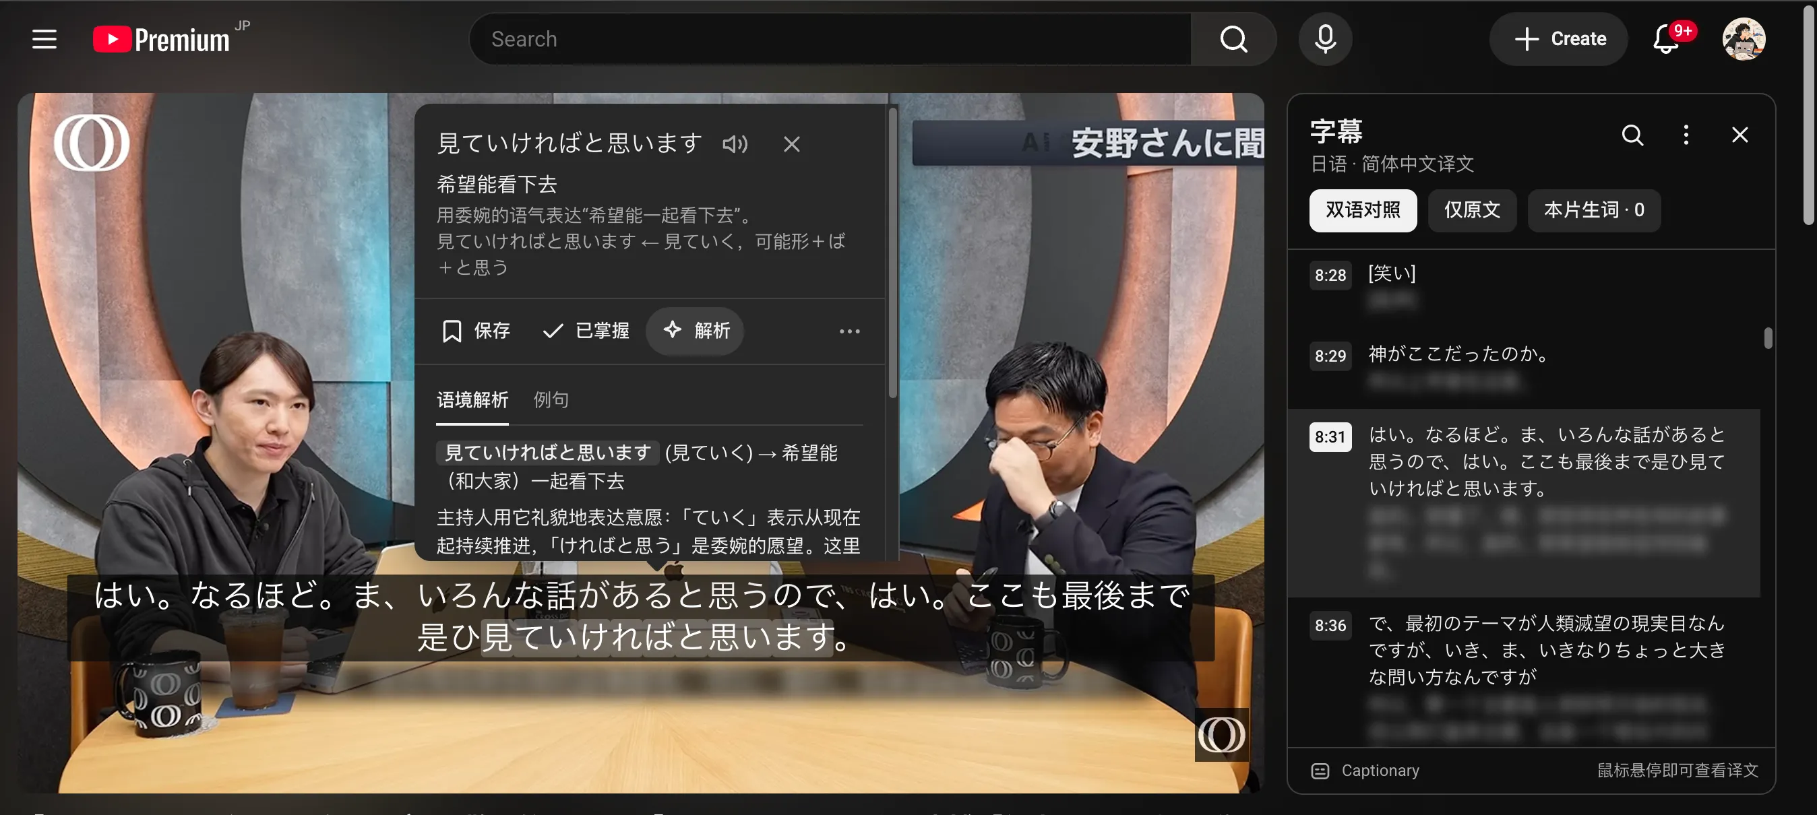Open the notifications bell
The image size is (1817, 815).
click(x=1667, y=39)
